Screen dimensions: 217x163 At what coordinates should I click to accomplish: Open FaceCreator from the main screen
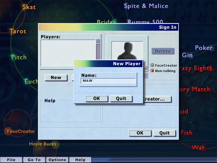pyautogui.click(x=21, y=131)
